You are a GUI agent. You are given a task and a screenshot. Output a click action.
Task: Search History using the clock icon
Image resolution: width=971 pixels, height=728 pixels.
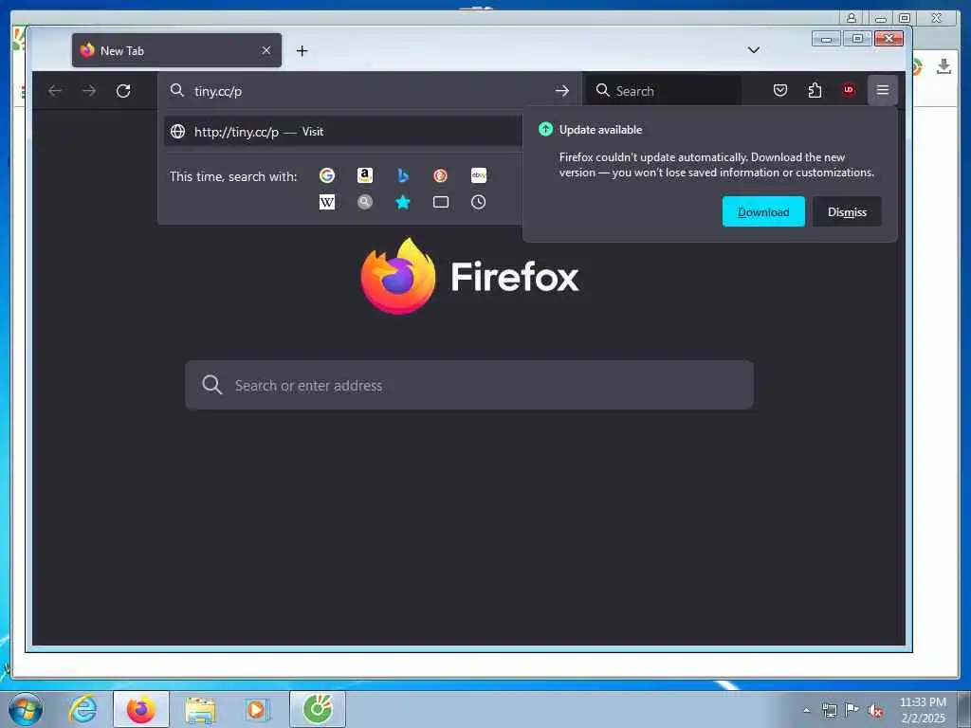tap(478, 202)
